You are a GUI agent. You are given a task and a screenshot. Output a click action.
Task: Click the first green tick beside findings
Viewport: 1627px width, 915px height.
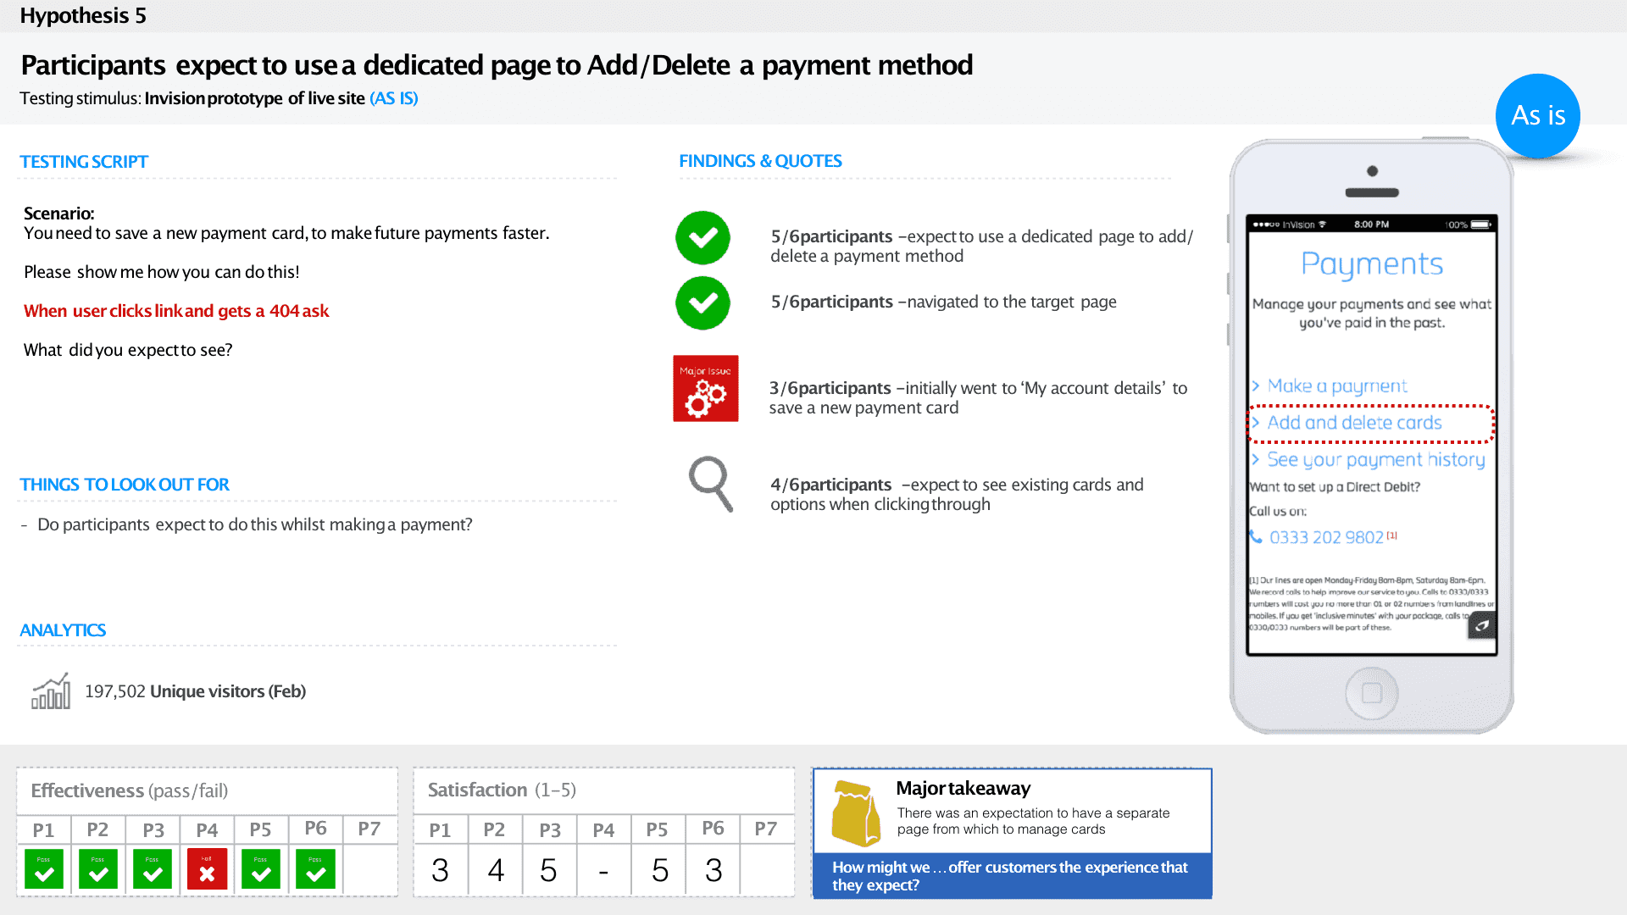click(x=702, y=238)
